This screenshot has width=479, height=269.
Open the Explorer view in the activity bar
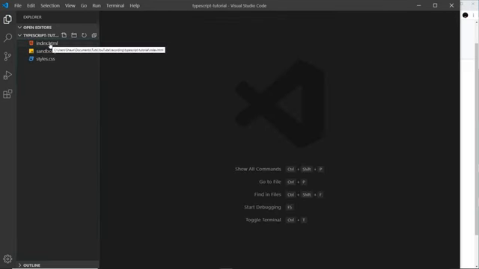7,19
